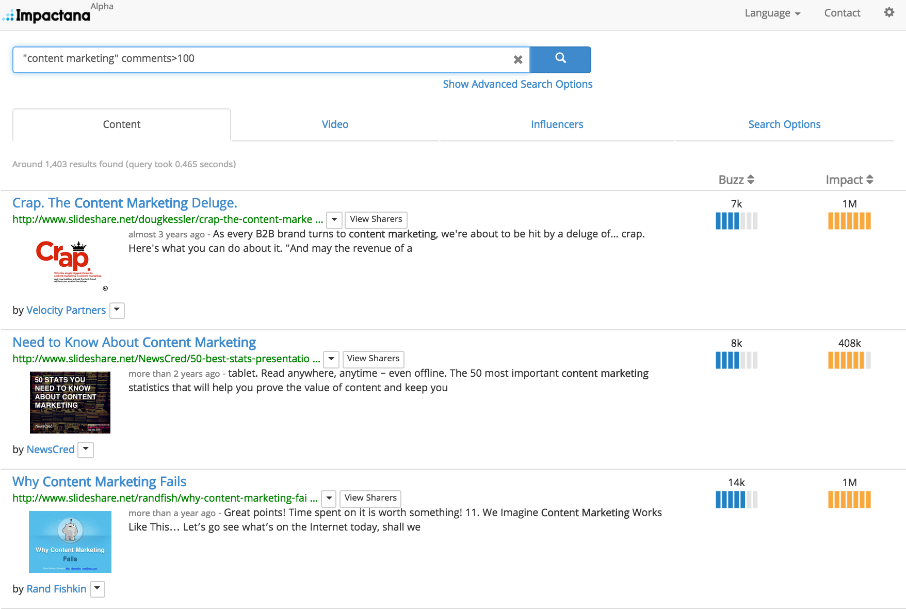906x609 pixels.
Task: Open the Language dropdown menu
Action: click(x=772, y=13)
